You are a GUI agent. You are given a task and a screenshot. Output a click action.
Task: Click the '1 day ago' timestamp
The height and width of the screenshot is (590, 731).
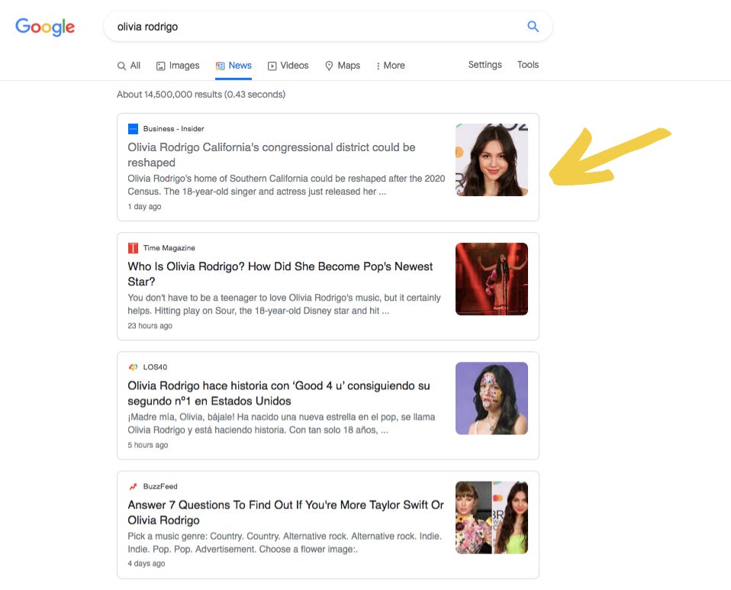(144, 207)
